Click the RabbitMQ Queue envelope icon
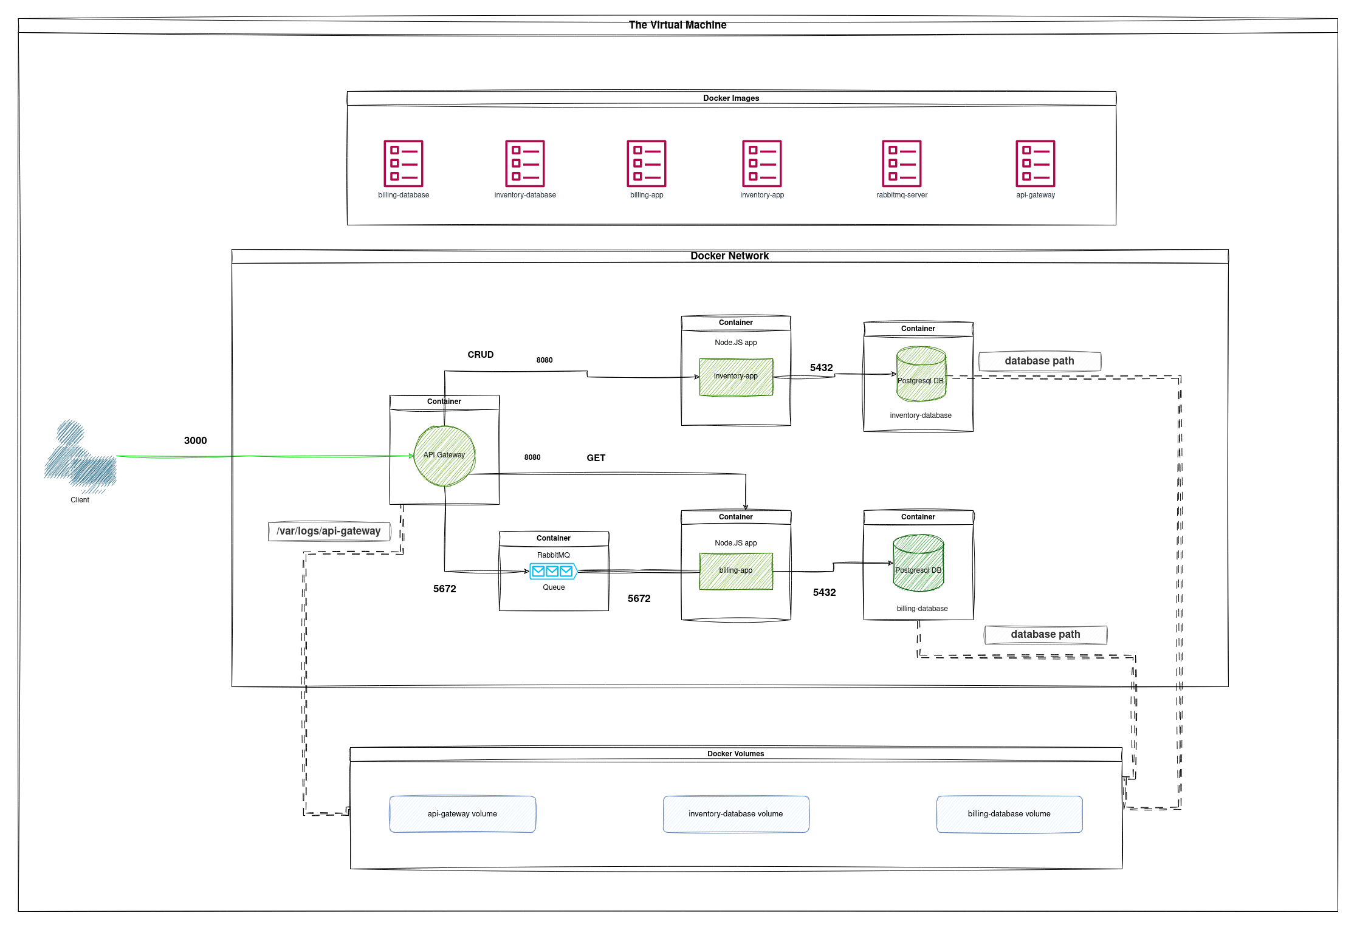 [552, 571]
